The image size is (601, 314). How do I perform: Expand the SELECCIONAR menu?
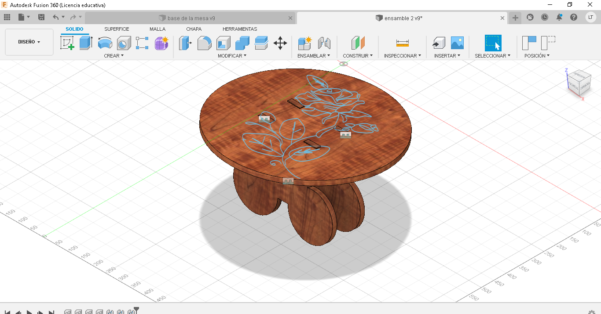tap(493, 56)
